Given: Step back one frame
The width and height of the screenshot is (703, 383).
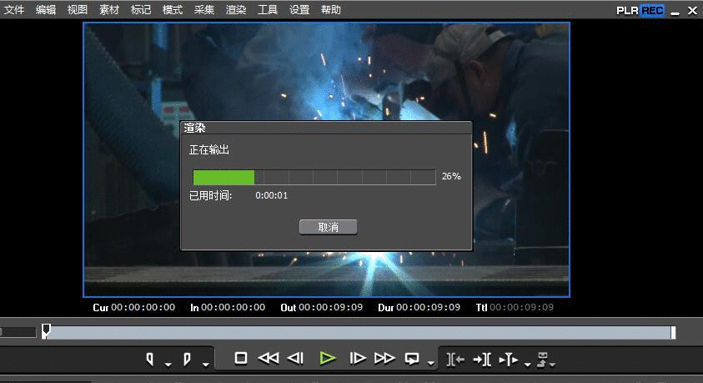Looking at the screenshot, I should [x=295, y=358].
